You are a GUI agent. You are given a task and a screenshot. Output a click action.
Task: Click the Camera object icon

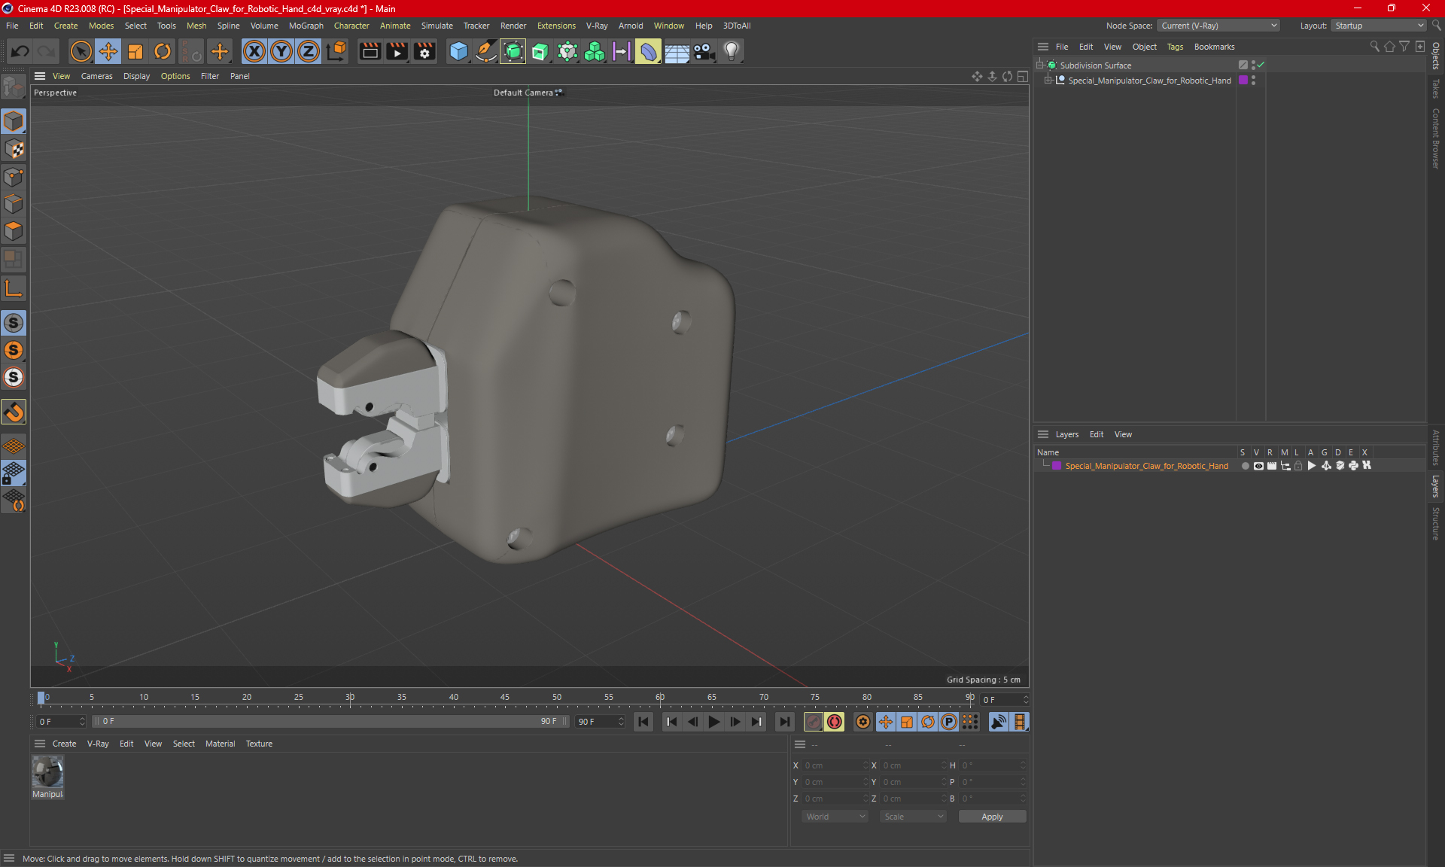pyautogui.click(x=704, y=51)
